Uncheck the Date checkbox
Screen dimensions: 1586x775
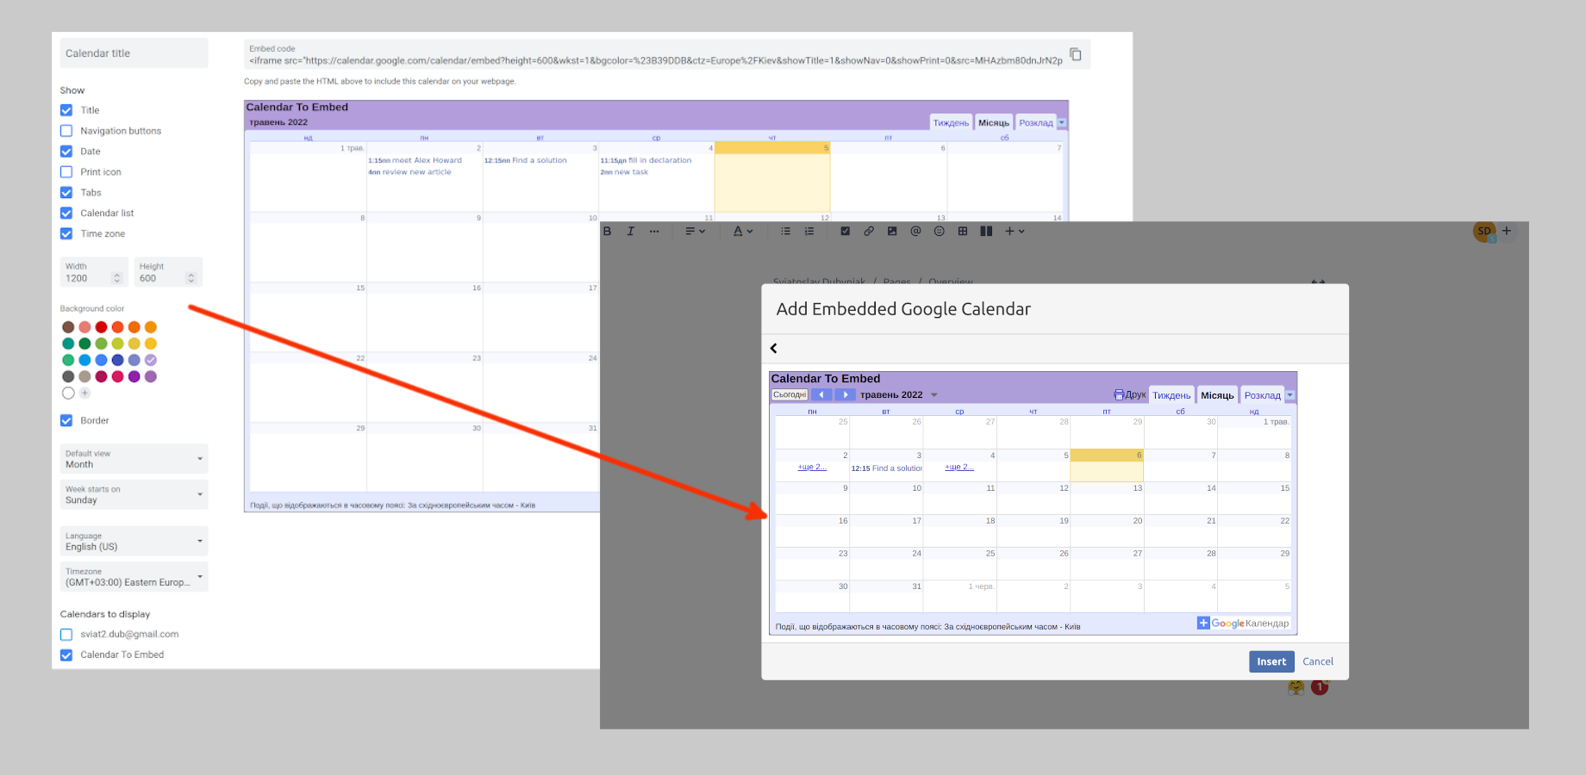tap(66, 152)
